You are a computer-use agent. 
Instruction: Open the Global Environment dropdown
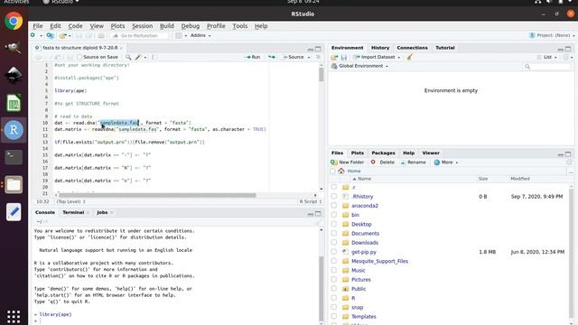coord(359,66)
